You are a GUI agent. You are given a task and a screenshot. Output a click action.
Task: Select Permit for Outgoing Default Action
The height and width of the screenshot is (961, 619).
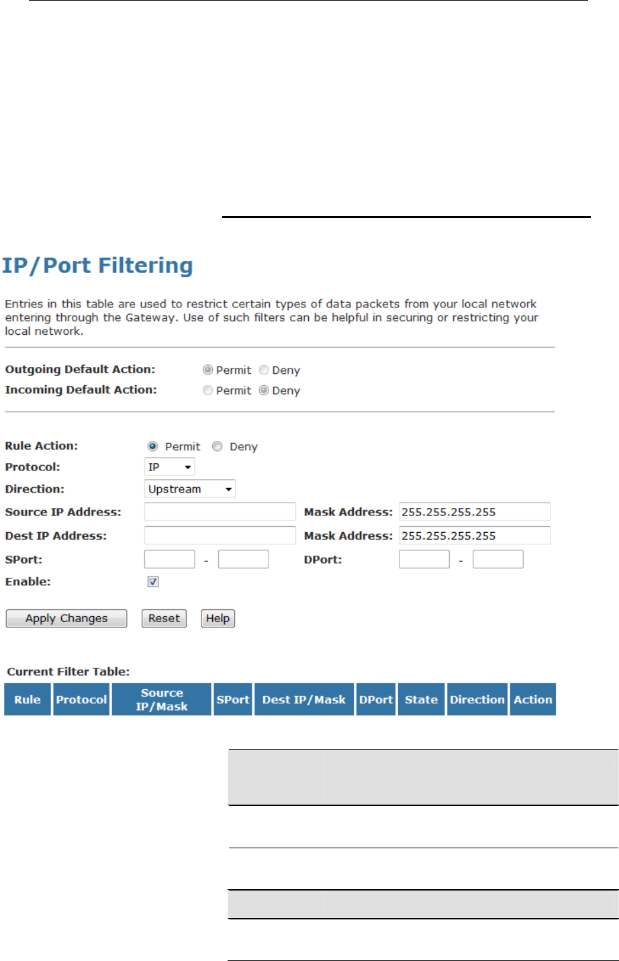208,370
